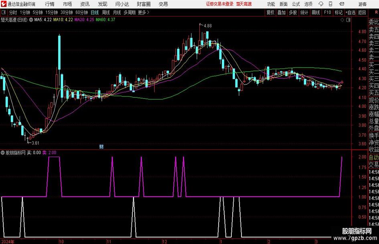Open the envelope messages icon
The height and width of the screenshot is (244, 379).
(x=342, y=4)
